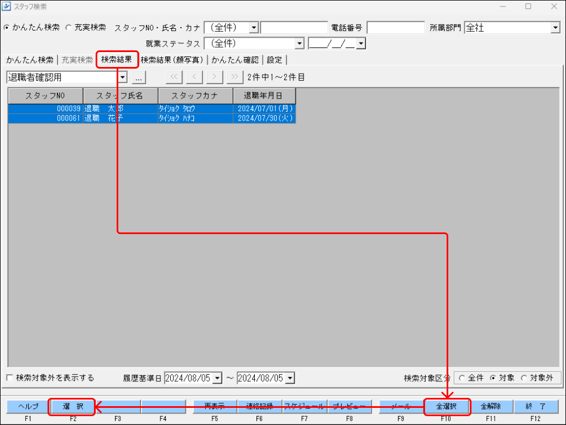The image size is (566, 425).
Task: Click the 退職年月日 column header
Action: tap(264, 96)
